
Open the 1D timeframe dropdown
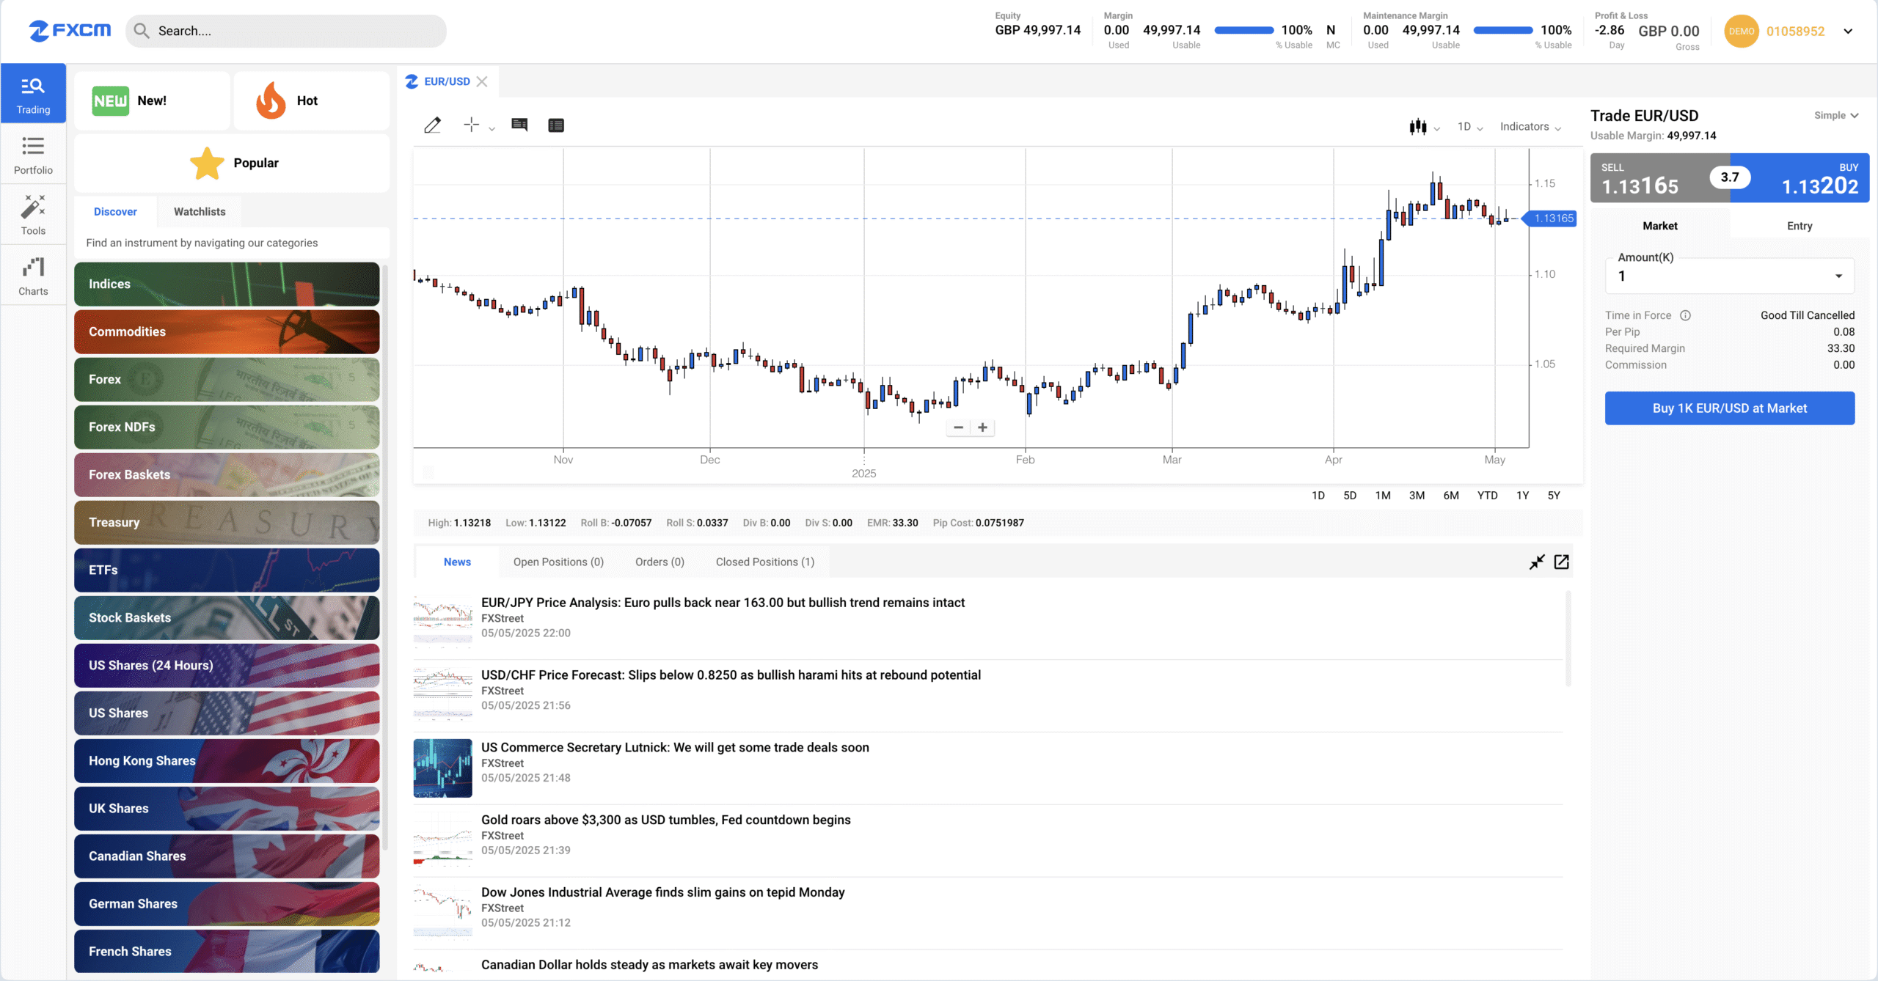pyautogui.click(x=1470, y=127)
